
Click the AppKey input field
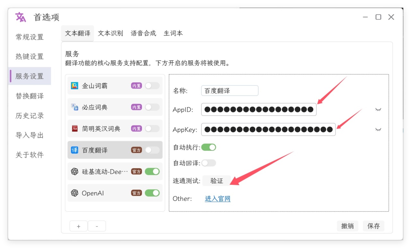coord(268,130)
